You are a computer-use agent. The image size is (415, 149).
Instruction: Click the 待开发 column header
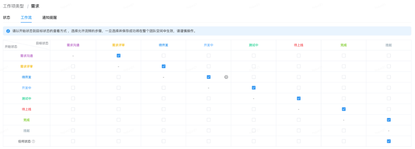164,45
